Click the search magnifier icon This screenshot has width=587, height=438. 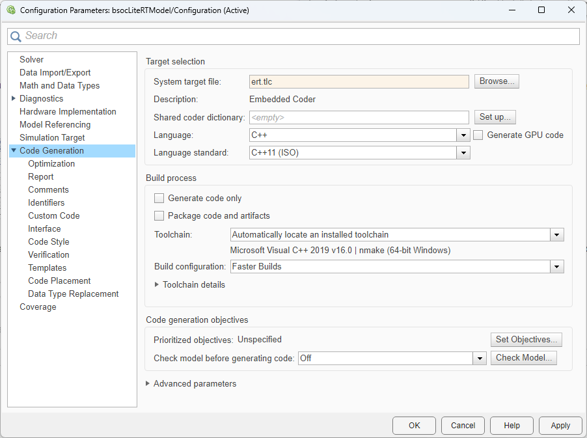pos(16,36)
